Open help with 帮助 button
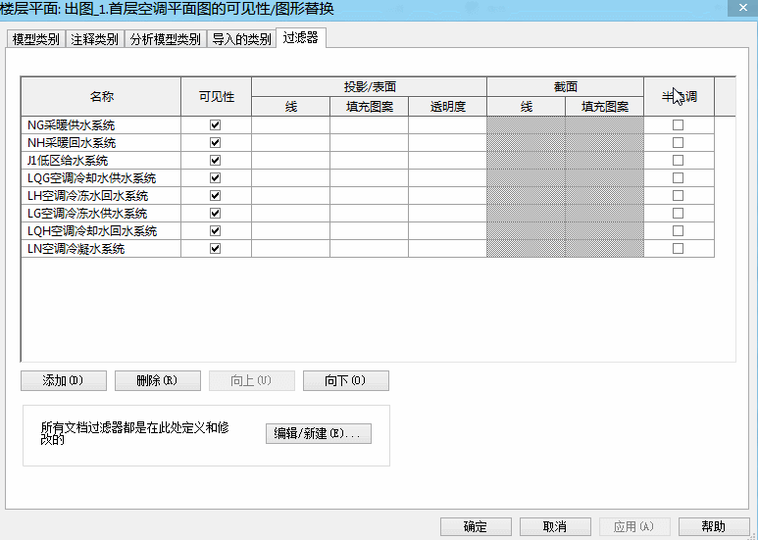The width and height of the screenshot is (758, 540). [x=714, y=526]
